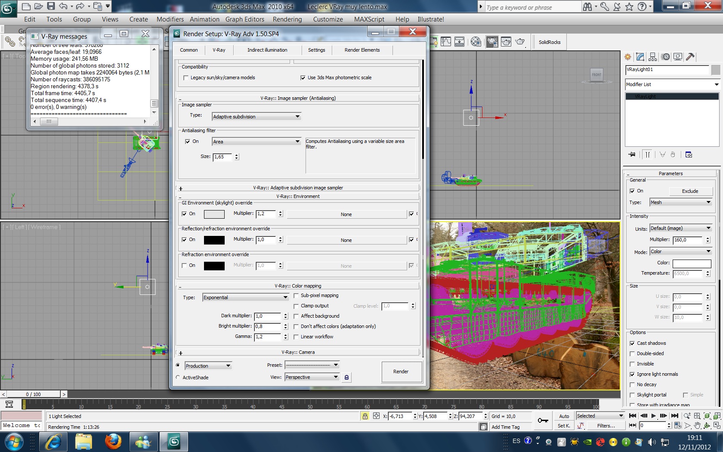The image size is (723, 452).
Task: Open the Modify command panel tab
Action: coord(640,57)
